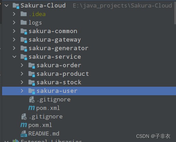Click the README.md markdown file icon
Image resolution: width=176 pixels, height=142 pixels.
[x=24, y=134]
